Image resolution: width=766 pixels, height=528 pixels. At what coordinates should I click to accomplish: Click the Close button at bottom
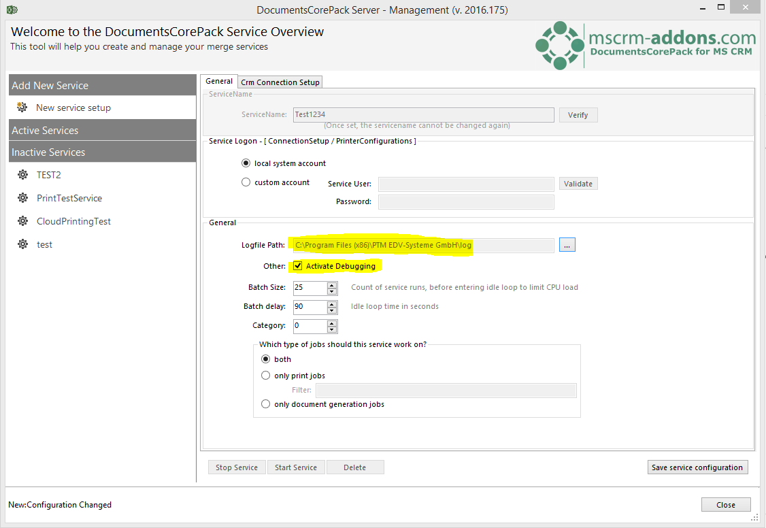[x=725, y=505]
